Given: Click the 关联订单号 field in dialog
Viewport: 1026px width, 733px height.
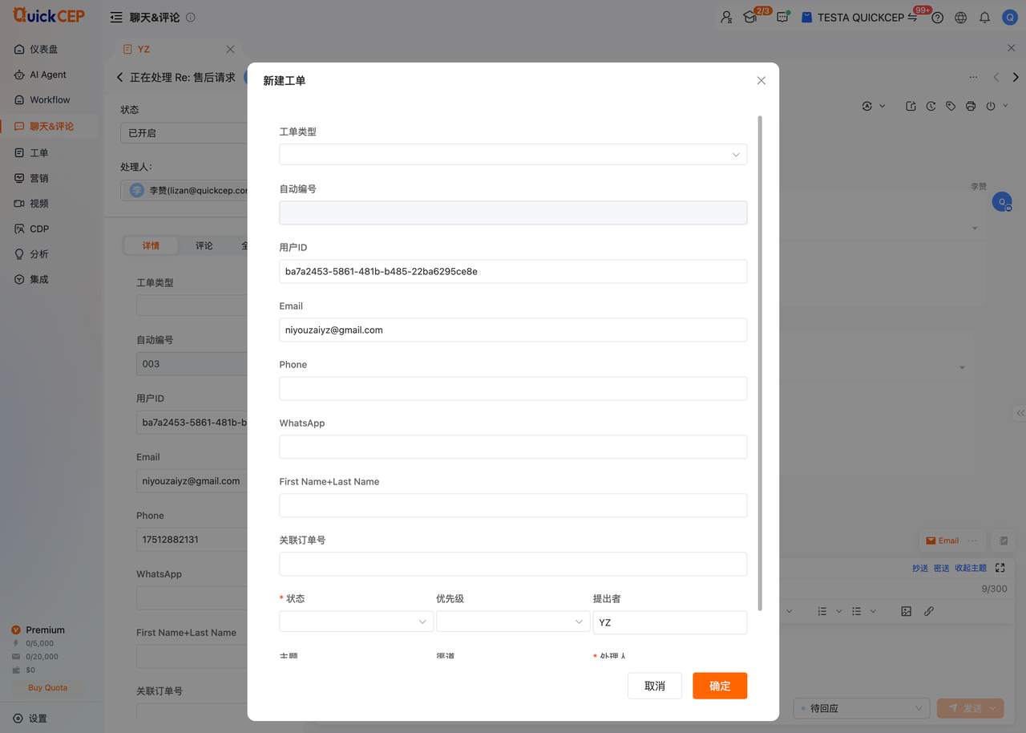Looking at the screenshot, I should pyautogui.click(x=513, y=564).
